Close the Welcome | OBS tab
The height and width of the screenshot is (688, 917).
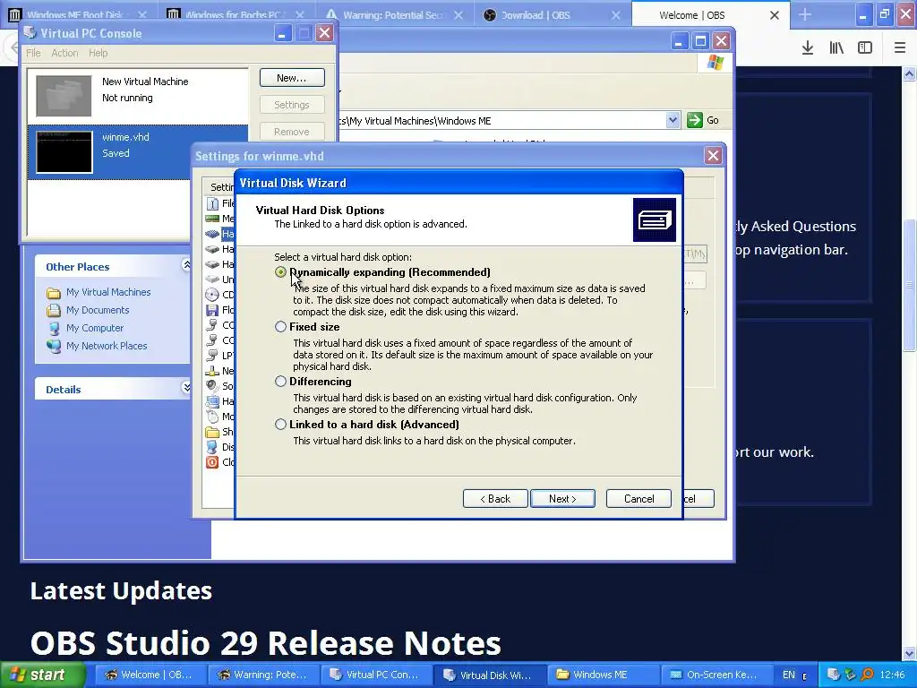point(775,15)
